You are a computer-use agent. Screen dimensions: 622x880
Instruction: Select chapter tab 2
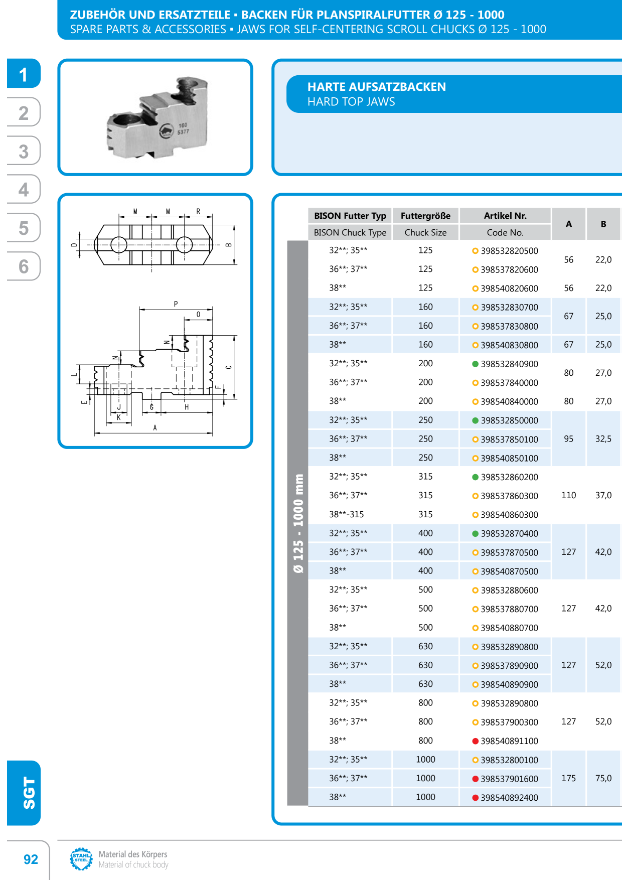[x=24, y=112]
